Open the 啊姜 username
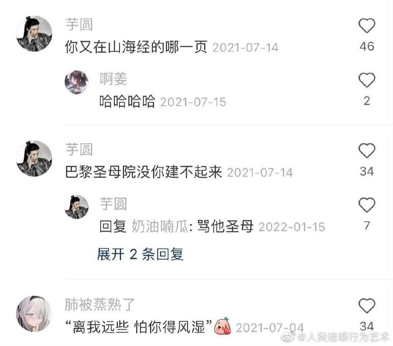393x346 pixels. click(113, 79)
